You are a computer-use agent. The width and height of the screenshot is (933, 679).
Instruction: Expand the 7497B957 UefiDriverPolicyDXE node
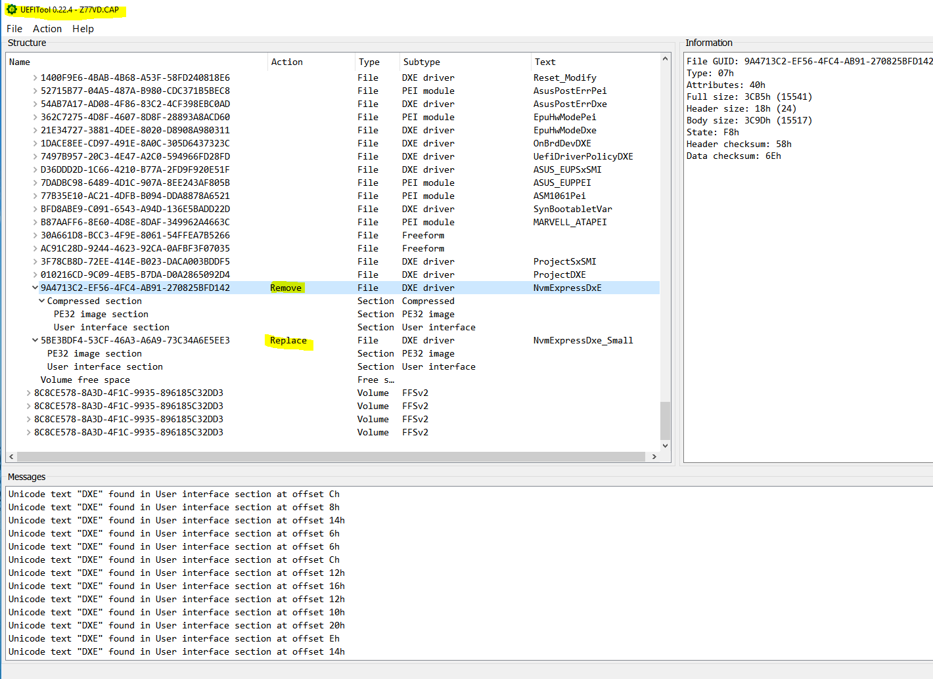point(35,156)
